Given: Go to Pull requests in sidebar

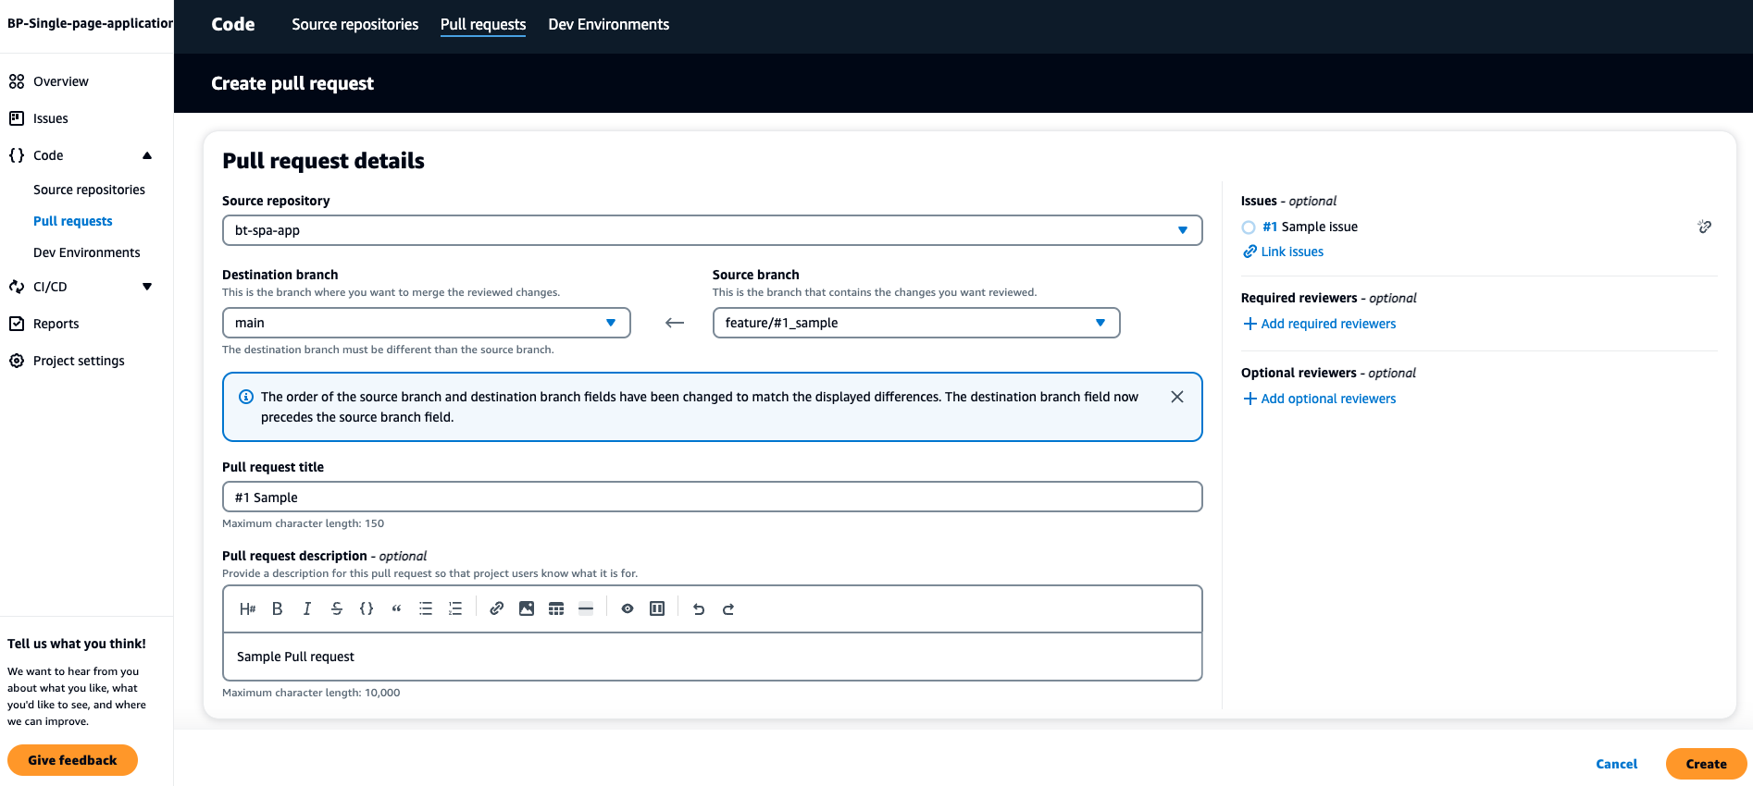Looking at the screenshot, I should (x=72, y=221).
